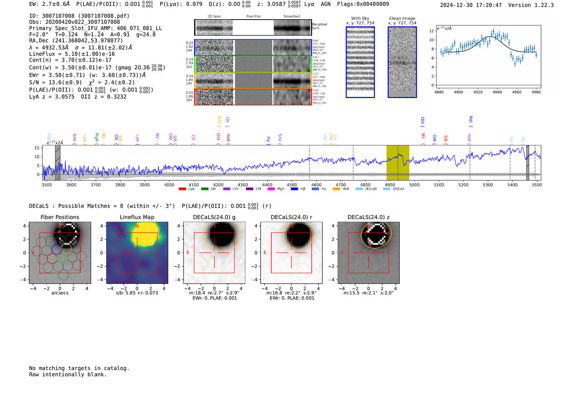
Task: Select the orange-bordered 2D spectrum row
Action: (253, 80)
